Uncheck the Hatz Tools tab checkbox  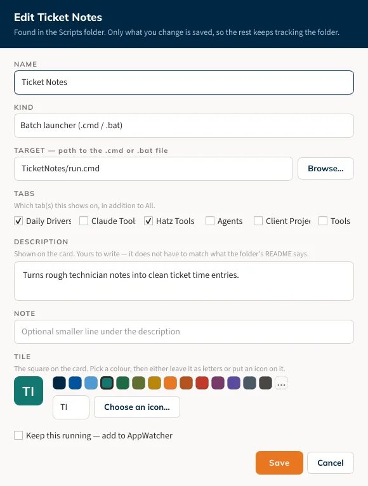(148, 221)
